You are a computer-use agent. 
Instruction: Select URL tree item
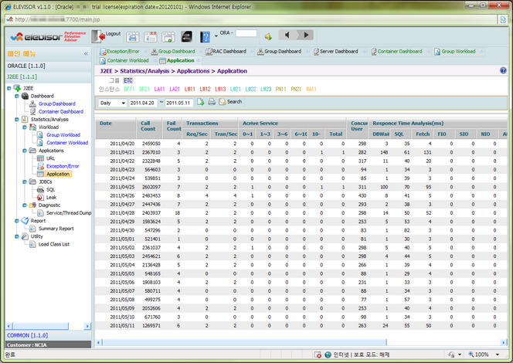point(50,158)
